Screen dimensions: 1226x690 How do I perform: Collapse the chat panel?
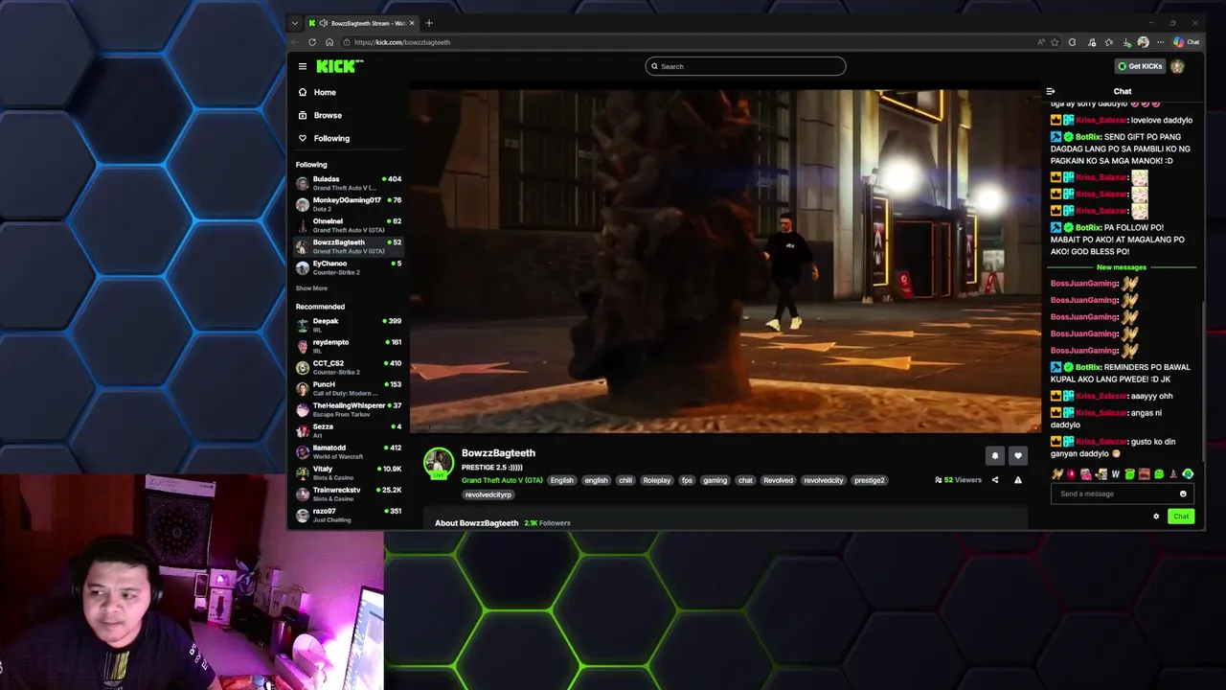1051,91
